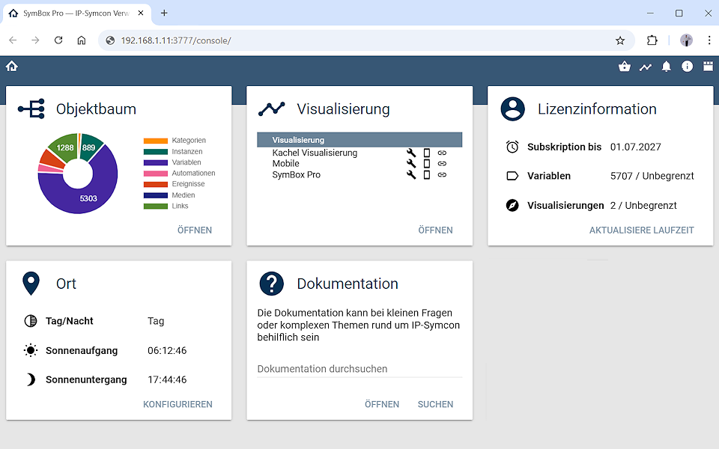Screen dimensions: 719x449
Task: Open the Visualisierung card
Action: pyautogui.click(x=435, y=230)
